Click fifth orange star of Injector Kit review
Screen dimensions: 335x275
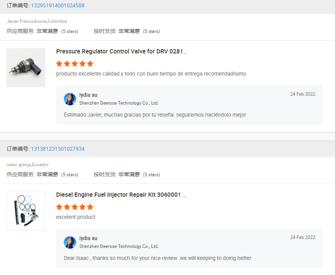pyautogui.click(x=90, y=207)
